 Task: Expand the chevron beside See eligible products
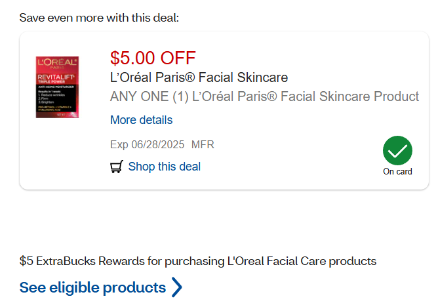[176, 287]
